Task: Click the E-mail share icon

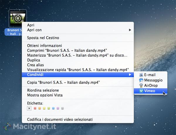Action: (x=141, y=75)
